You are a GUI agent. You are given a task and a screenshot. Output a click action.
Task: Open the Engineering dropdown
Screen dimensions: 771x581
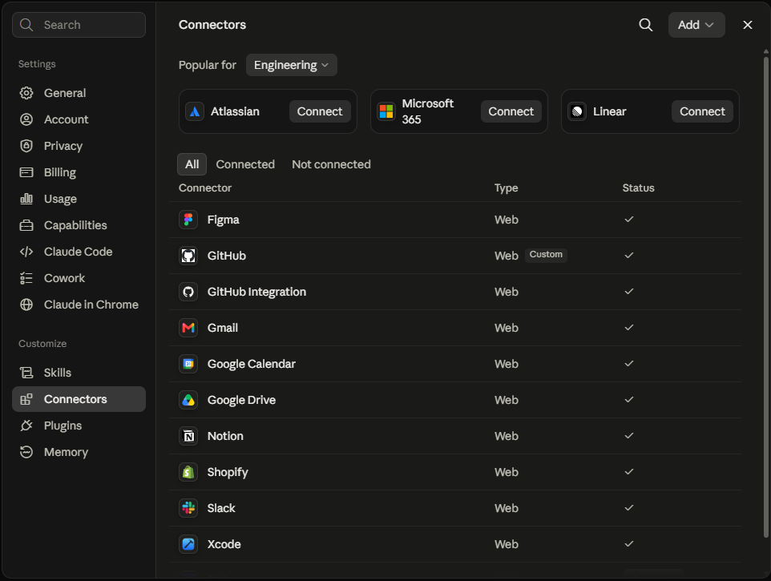click(x=291, y=65)
